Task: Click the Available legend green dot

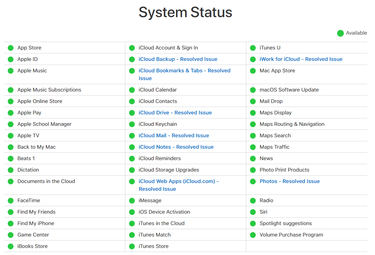Action: point(340,33)
